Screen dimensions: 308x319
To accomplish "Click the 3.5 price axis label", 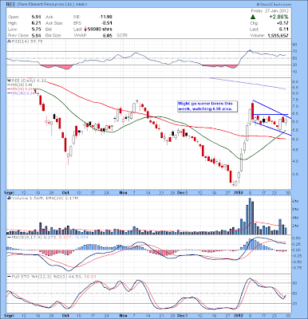I will 295,175.
